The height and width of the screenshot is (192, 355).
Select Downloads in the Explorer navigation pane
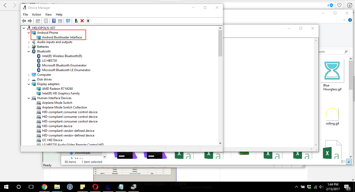pos(82,153)
